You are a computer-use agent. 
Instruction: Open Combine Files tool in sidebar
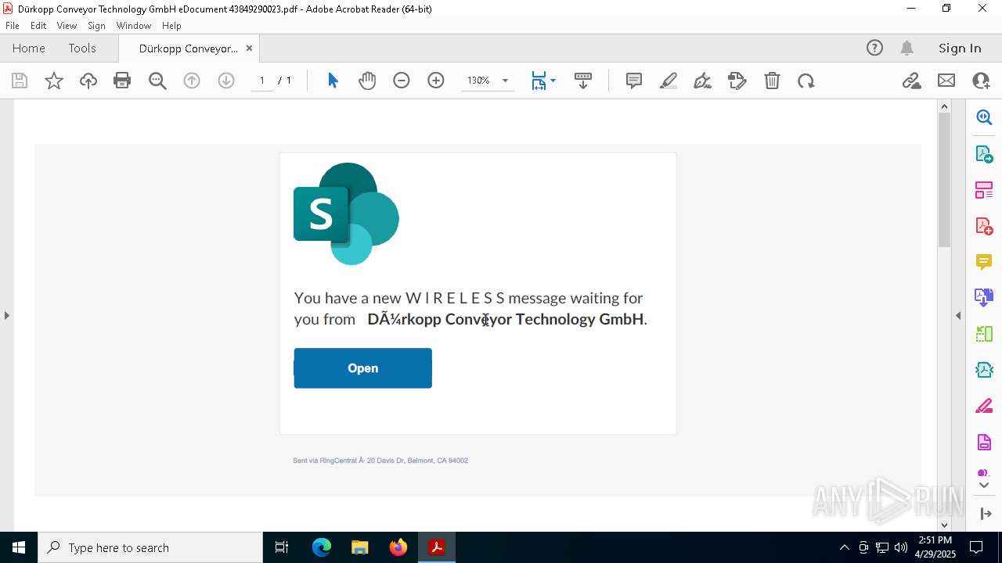pyautogui.click(x=984, y=297)
